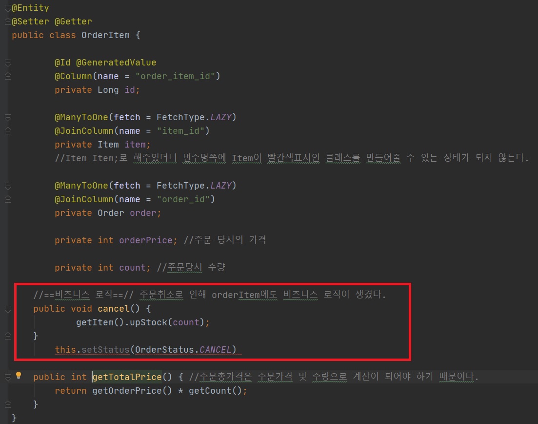Screen dimensions: 538x424
Task: Click OrderStatus in the setStatus line
Action: [x=164, y=349]
